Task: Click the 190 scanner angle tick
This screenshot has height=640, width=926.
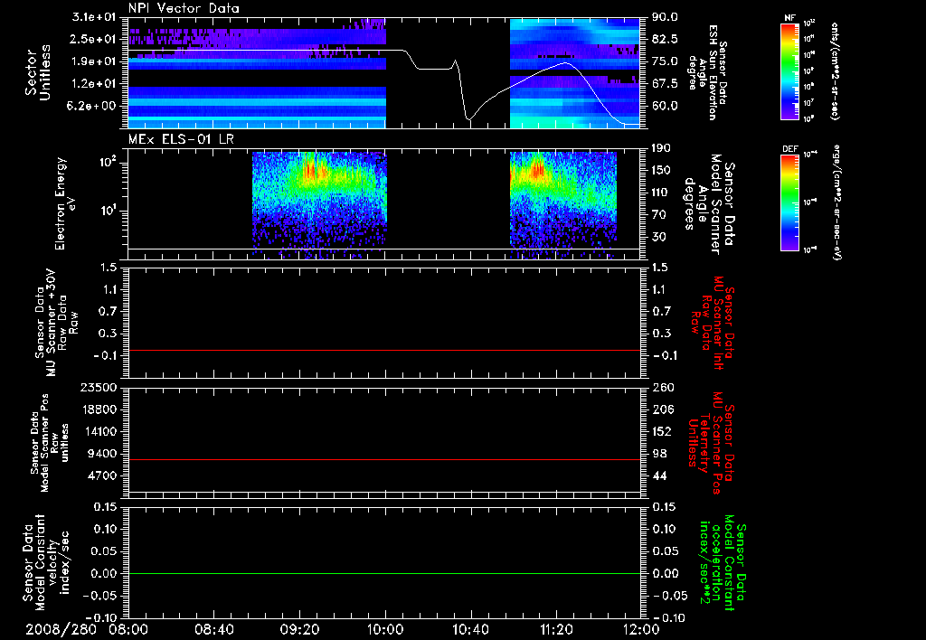Action: [661, 148]
